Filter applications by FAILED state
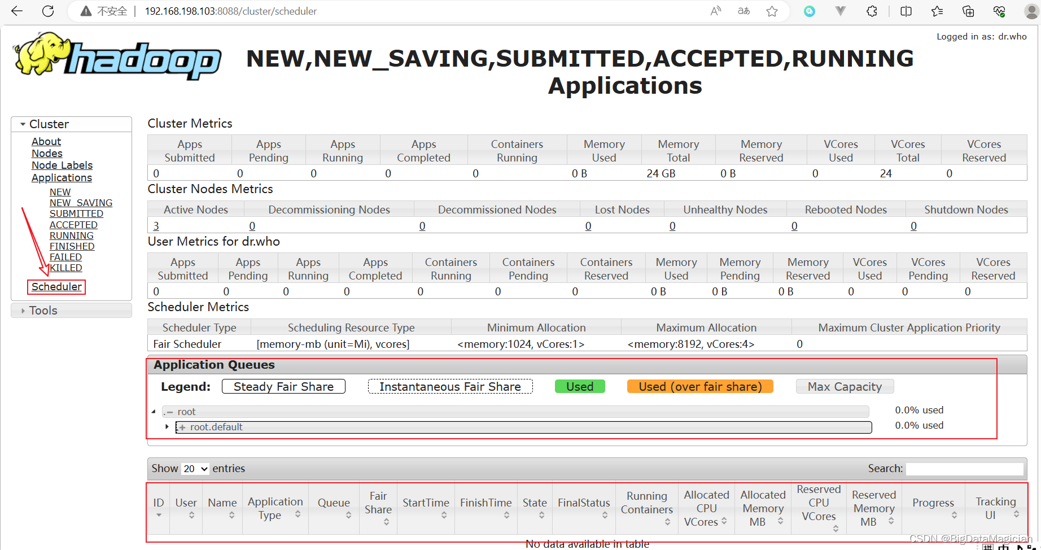 (x=65, y=257)
